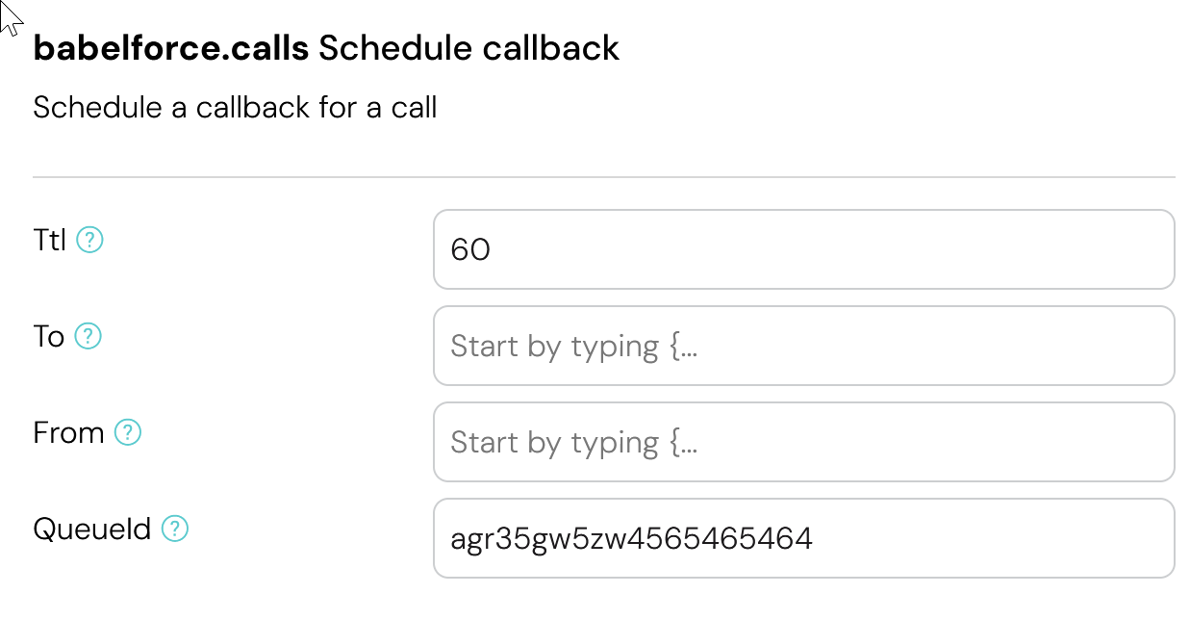
Task: Click the To field label
Action: 48,336
